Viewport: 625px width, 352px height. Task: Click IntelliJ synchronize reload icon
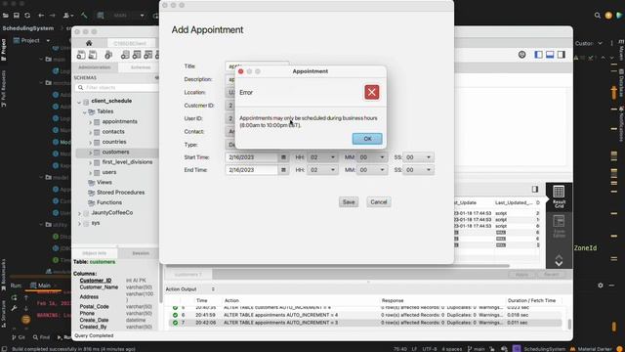click(27, 16)
